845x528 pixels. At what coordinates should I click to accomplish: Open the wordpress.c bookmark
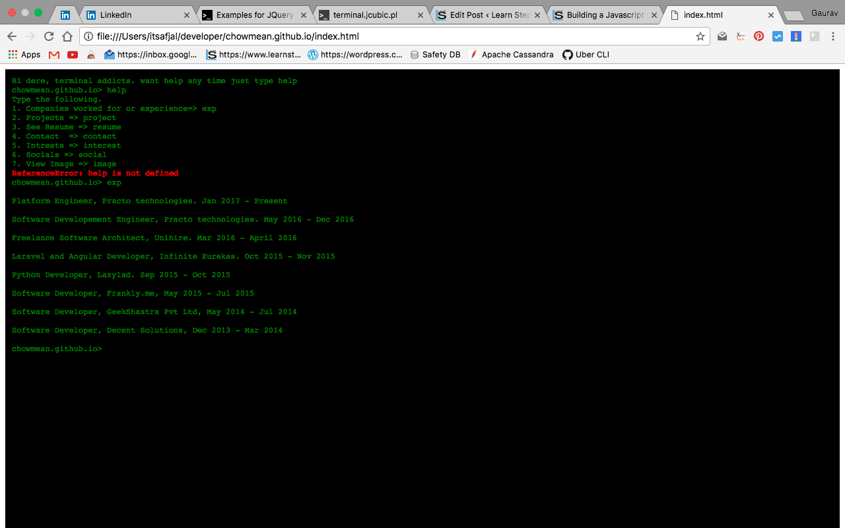355,55
